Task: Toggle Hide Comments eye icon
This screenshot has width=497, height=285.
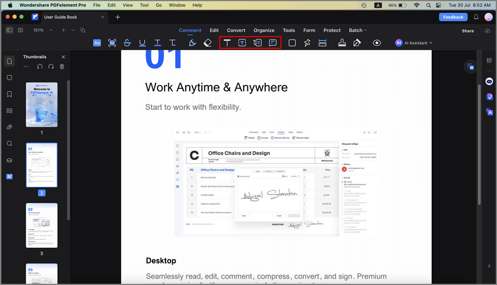Action: 377,43
